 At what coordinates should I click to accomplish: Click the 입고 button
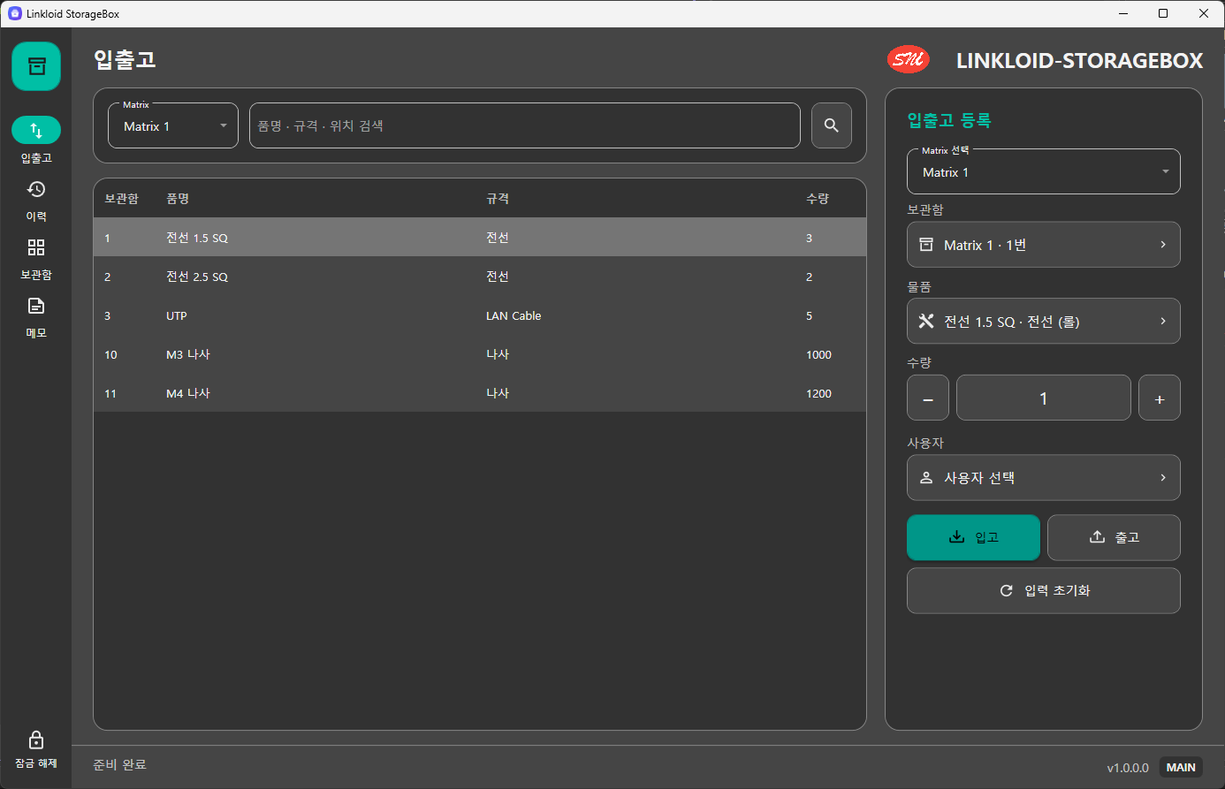[x=973, y=537]
